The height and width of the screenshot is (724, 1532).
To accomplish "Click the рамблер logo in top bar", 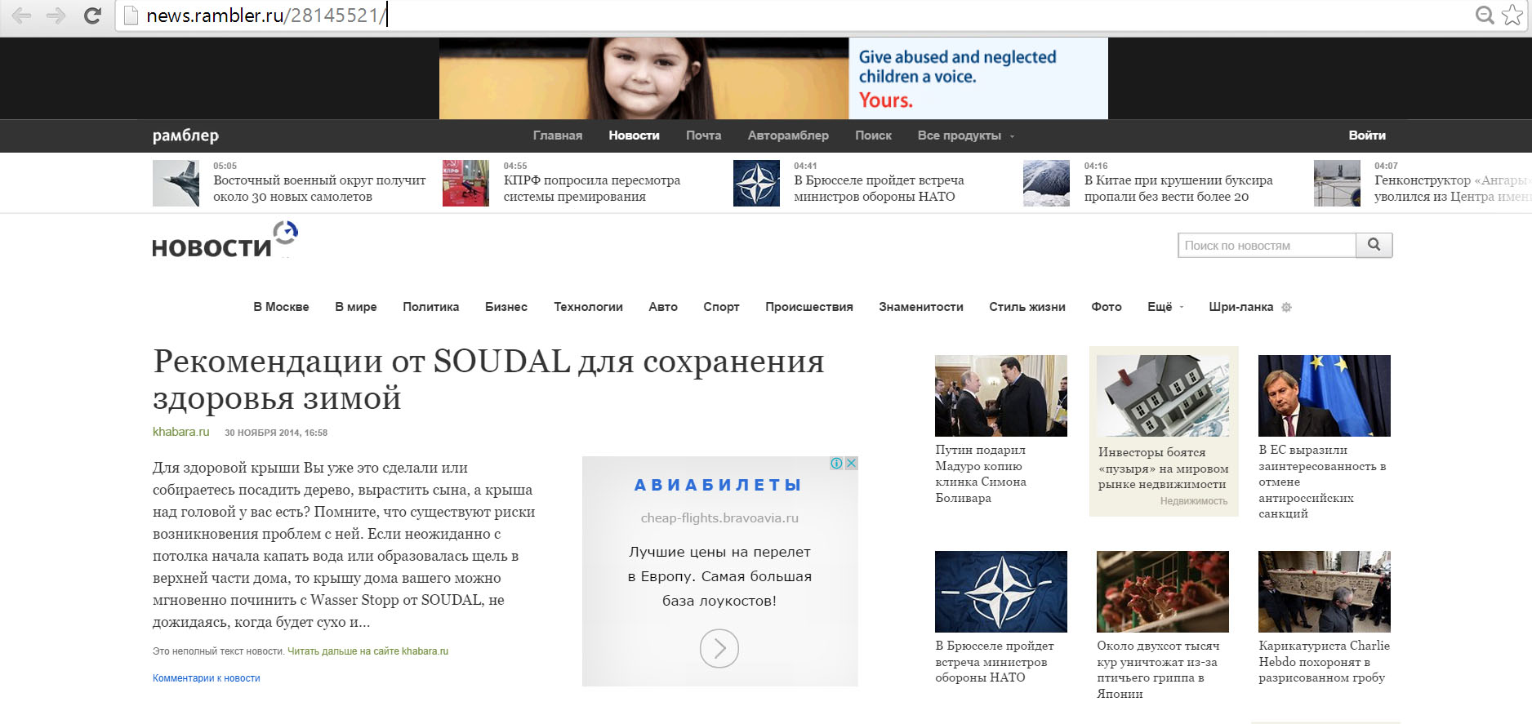I will (185, 135).
